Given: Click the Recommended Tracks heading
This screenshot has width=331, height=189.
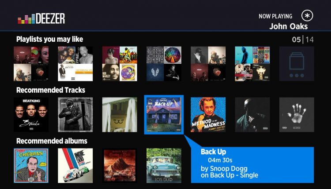Looking at the screenshot, I should click(x=51, y=90).
